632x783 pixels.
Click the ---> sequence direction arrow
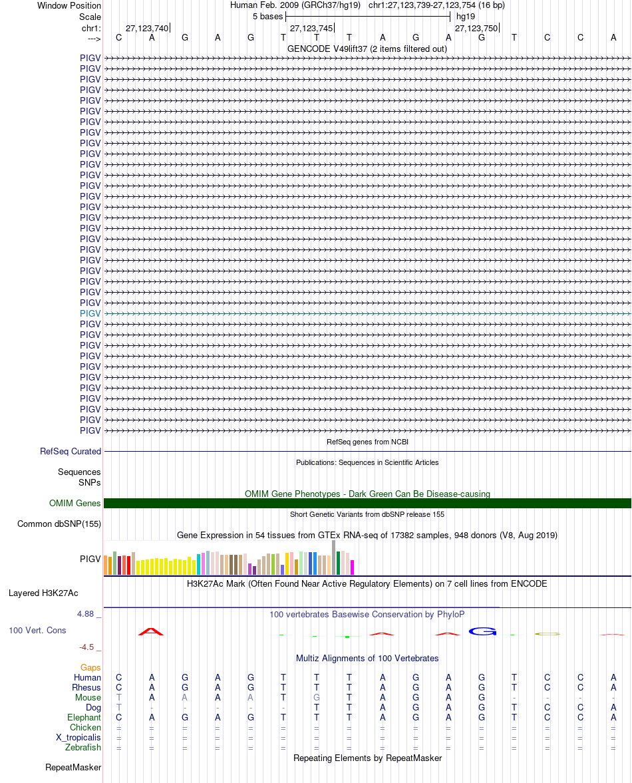[x=94, y=39]
